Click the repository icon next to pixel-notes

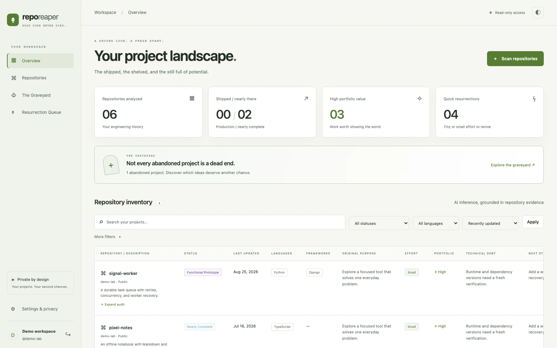pyautogui.click(x=103, y=327)
